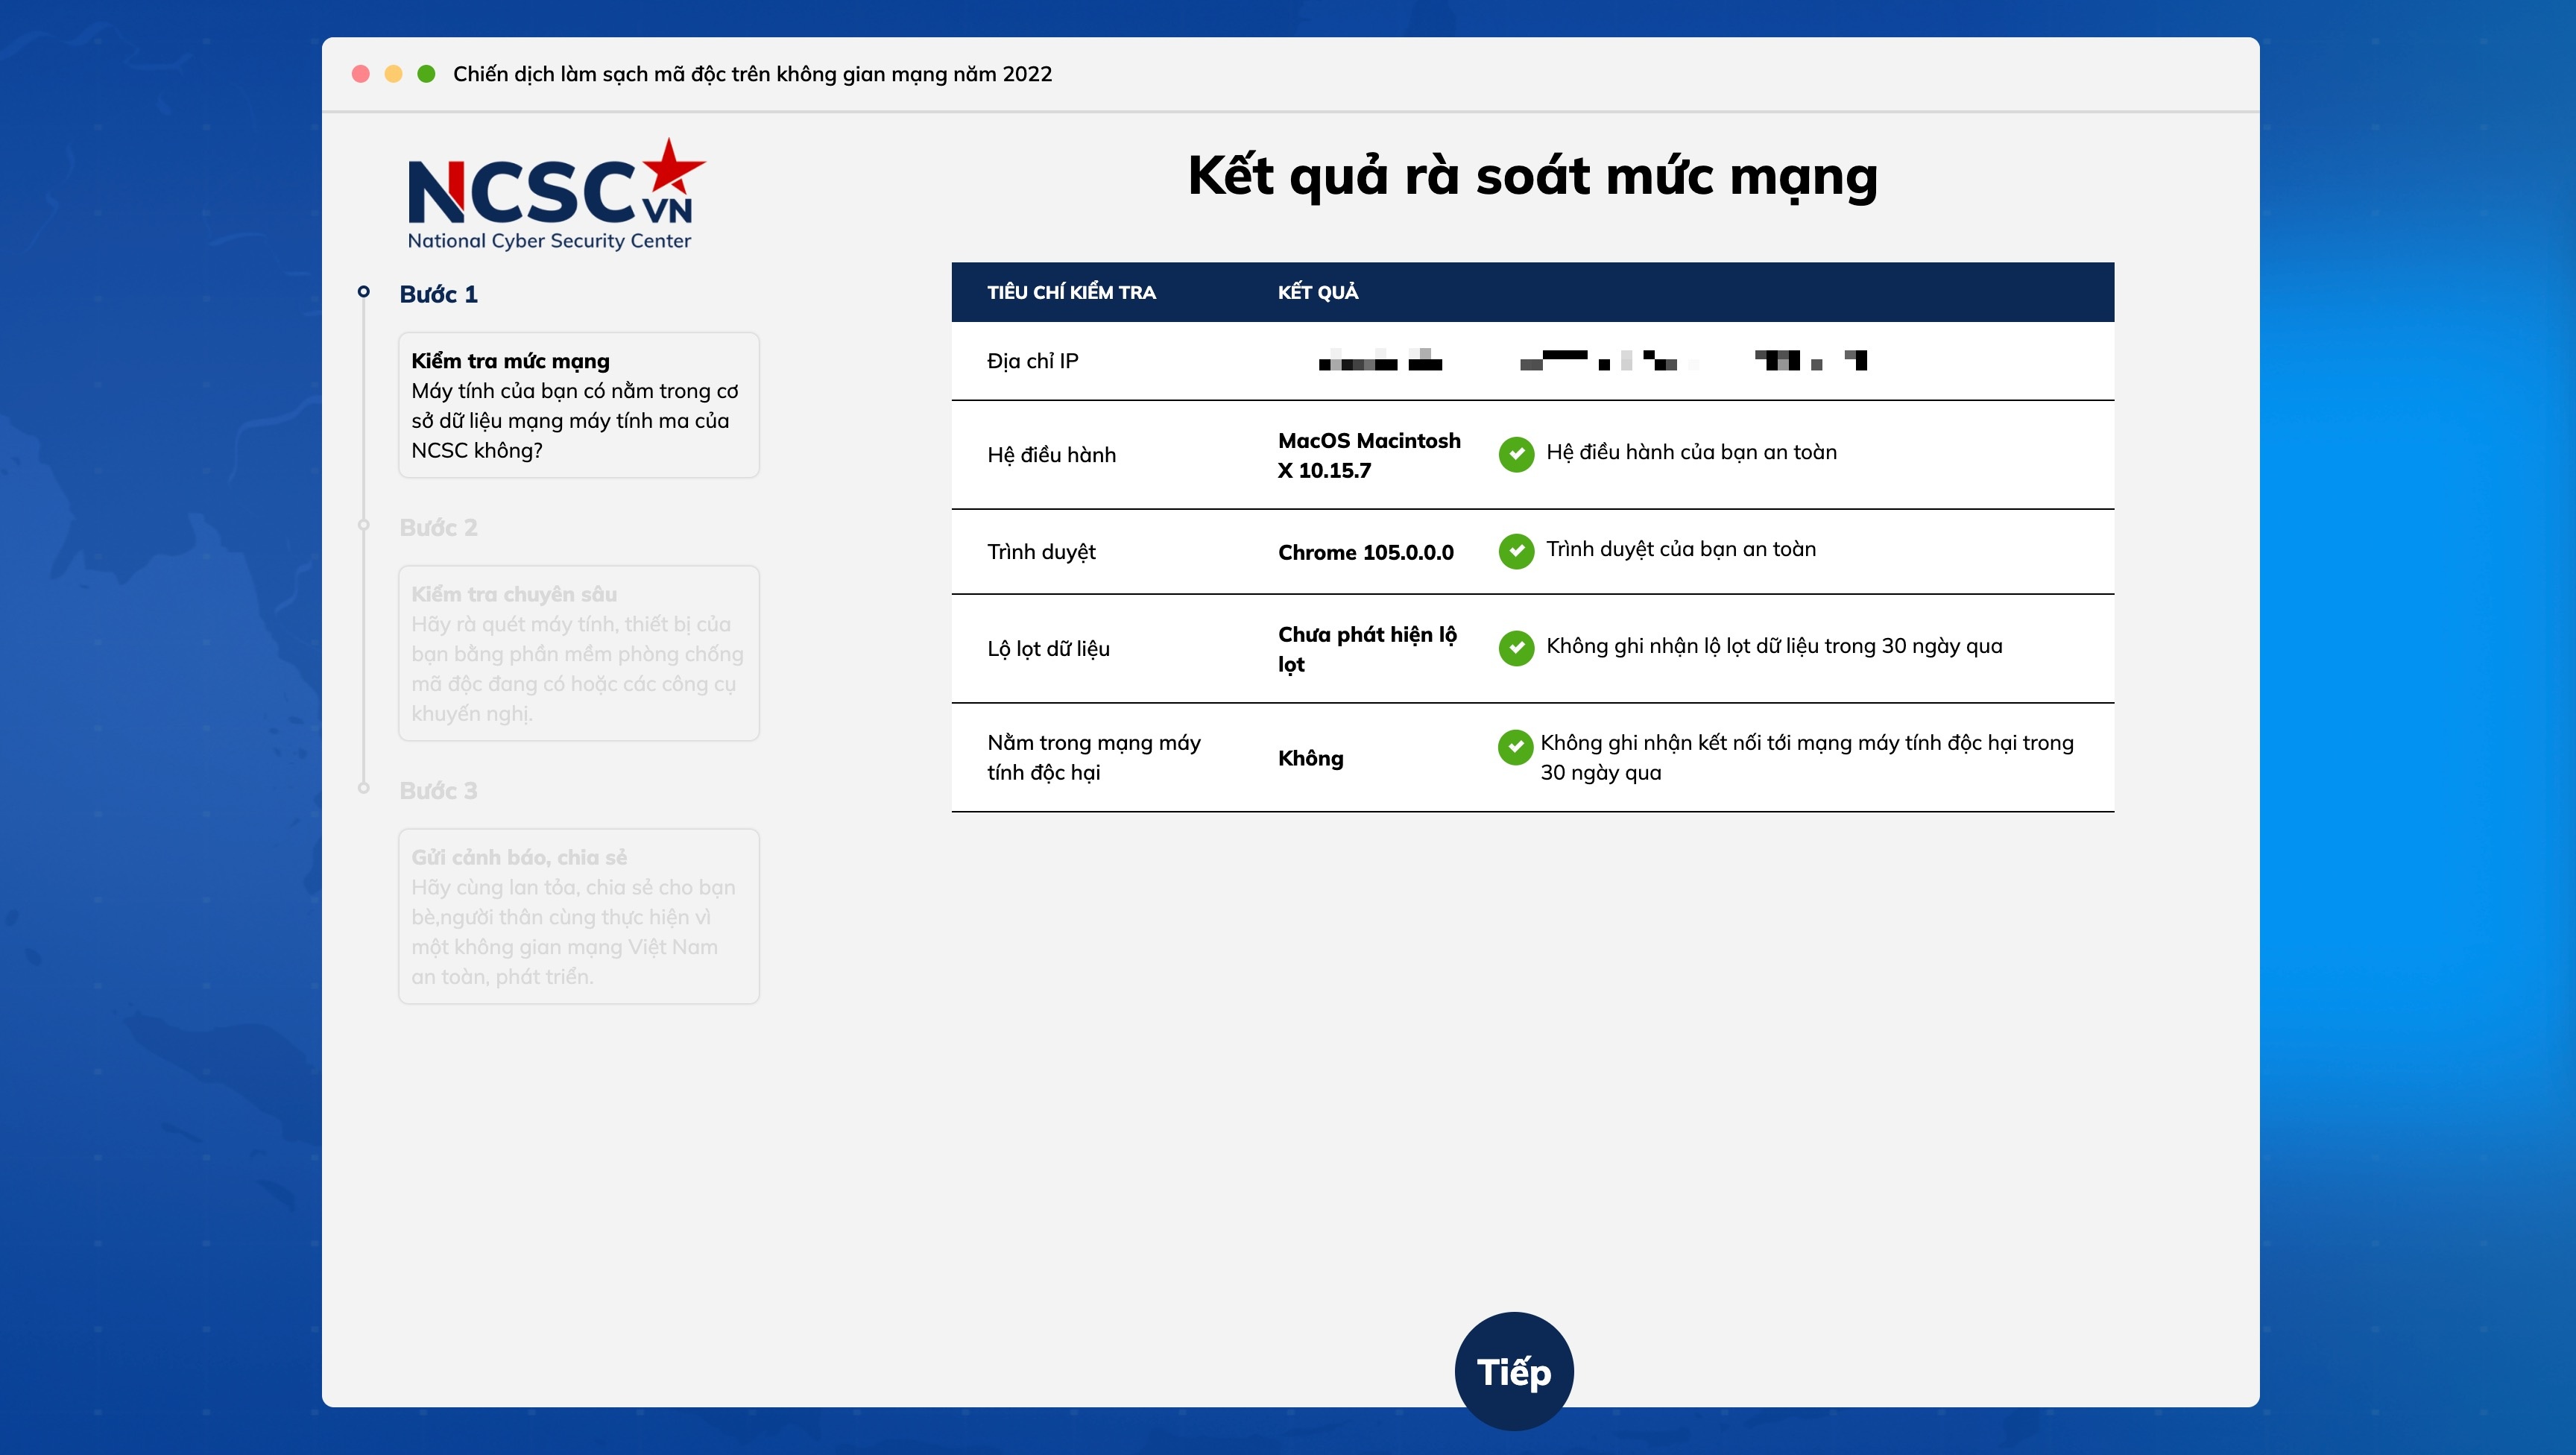Click green checkmark in the malicious network row
Image resolution: width=2576 pixels, height=1455 pixels.
(x=1516, y=746)
